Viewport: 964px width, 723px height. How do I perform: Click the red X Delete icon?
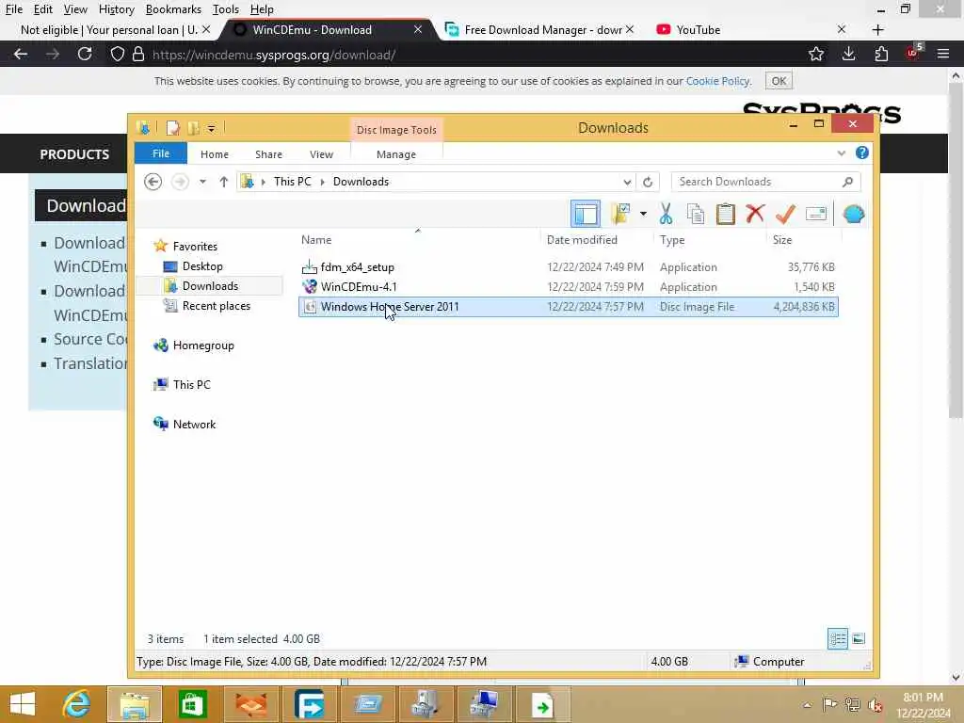755,214
